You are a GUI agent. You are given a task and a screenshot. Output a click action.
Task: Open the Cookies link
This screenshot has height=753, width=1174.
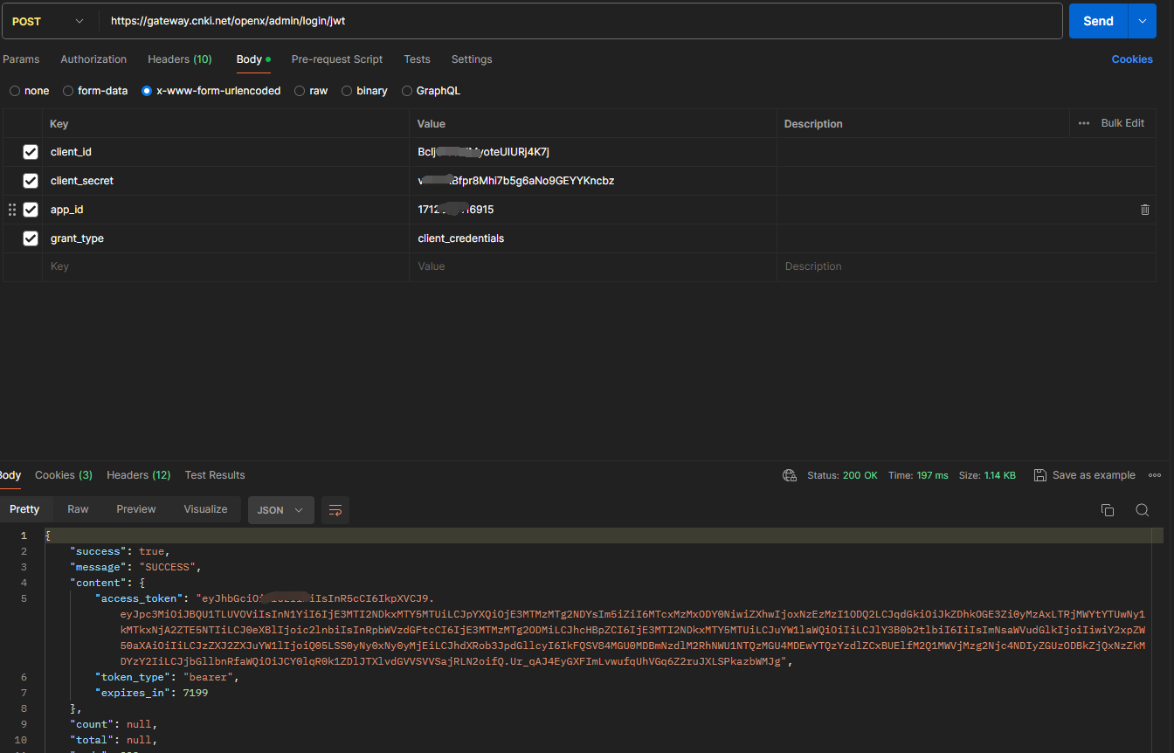tap(1132, 59)
